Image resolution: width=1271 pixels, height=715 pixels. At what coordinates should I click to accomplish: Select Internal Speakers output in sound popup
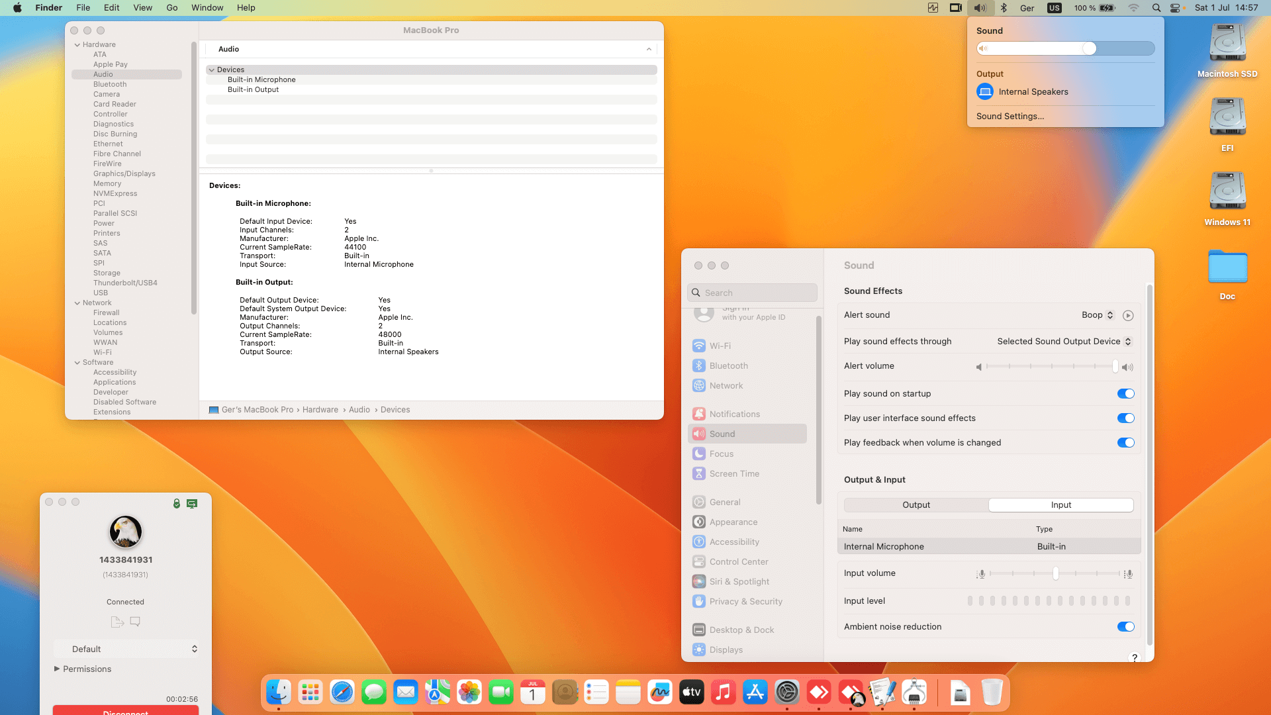click(x=1065, y=92)
